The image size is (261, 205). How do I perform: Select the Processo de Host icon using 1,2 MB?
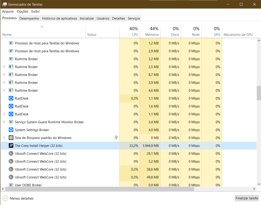click(x=11, y=43)
